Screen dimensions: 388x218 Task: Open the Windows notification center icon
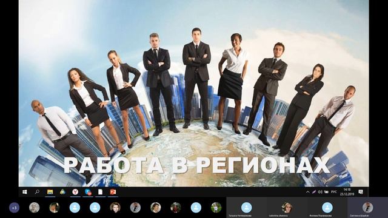tap(361, 192)
